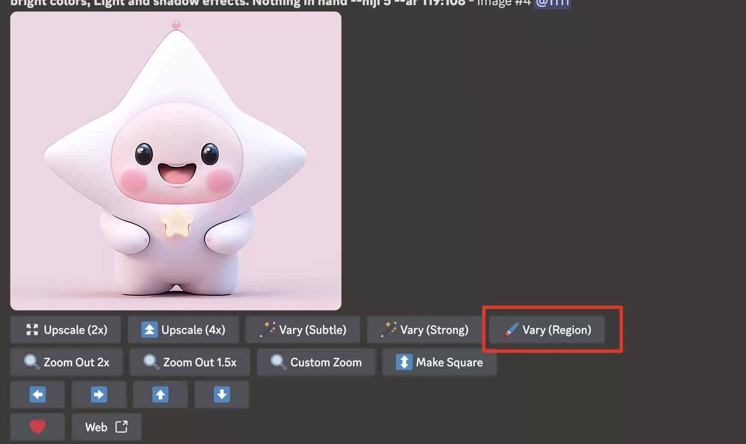746x444 pixels.
Task: Click Zoom Out 2x button
Action: coord(67,362)
